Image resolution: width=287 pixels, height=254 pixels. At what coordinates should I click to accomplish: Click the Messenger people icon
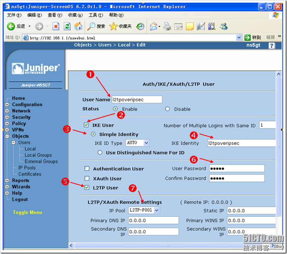224,26
